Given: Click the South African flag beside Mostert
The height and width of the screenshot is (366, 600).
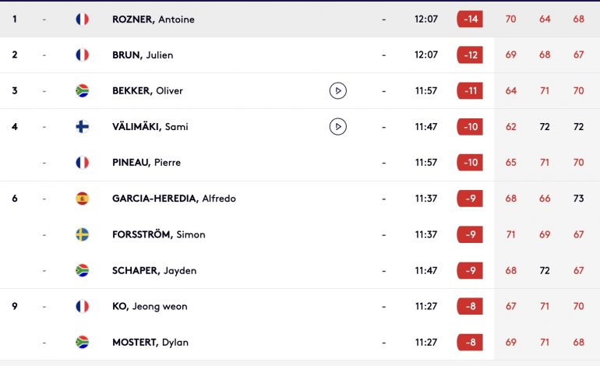Looking at the screenshot, I should point(83,343).
